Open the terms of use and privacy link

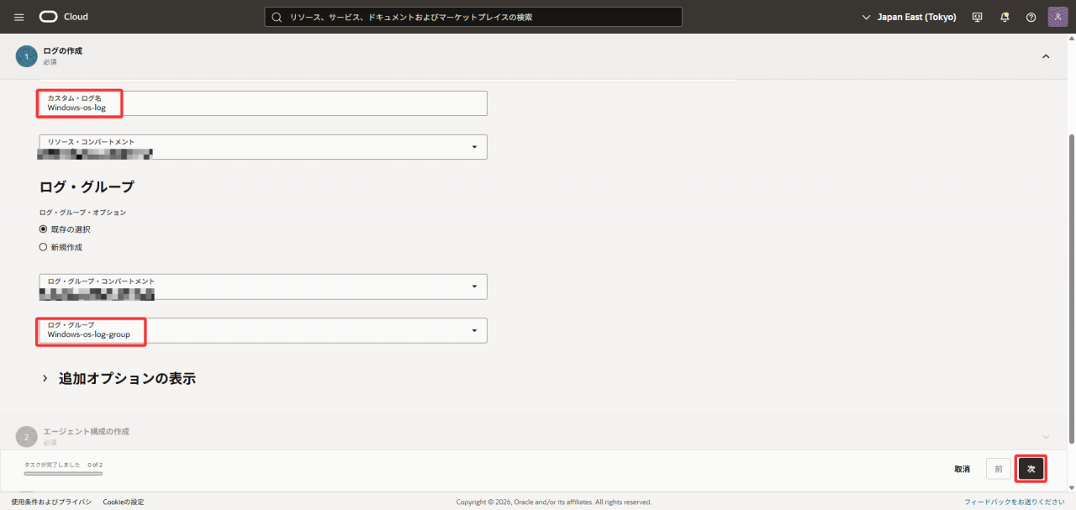(x=51, y=502)
